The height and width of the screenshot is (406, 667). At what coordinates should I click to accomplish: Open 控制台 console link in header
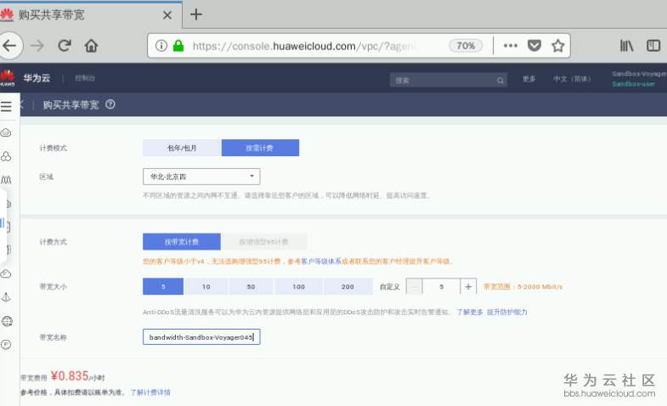pyautogui.click(x=85, y=78)
